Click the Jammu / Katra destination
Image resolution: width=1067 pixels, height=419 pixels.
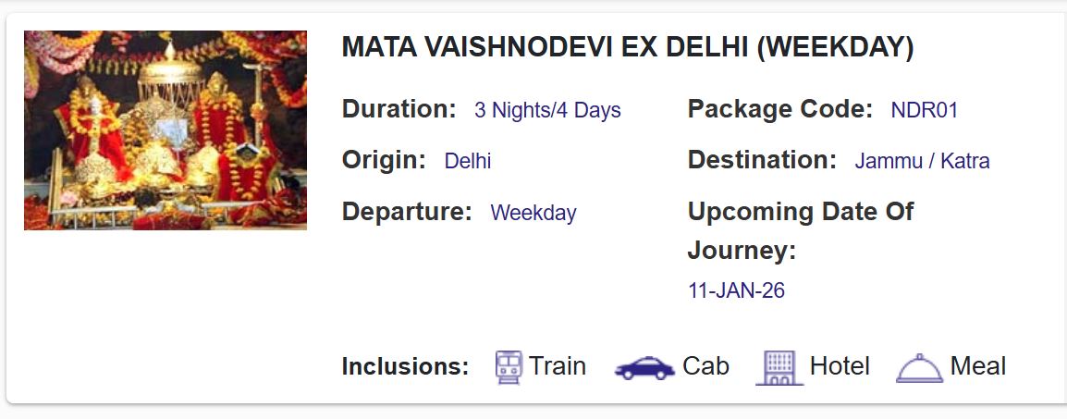pos(922,162)
